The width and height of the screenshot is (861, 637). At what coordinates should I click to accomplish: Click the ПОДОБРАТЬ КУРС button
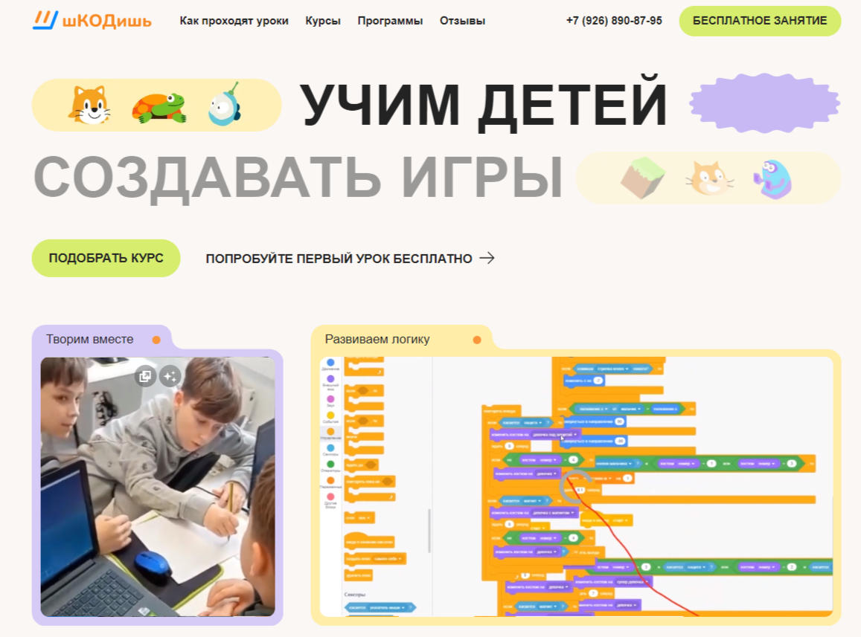106,258
